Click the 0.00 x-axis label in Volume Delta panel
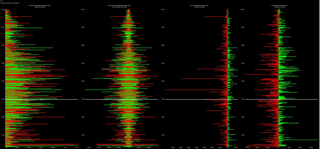This screenshot has height=149, width=320. coord(228,147)
